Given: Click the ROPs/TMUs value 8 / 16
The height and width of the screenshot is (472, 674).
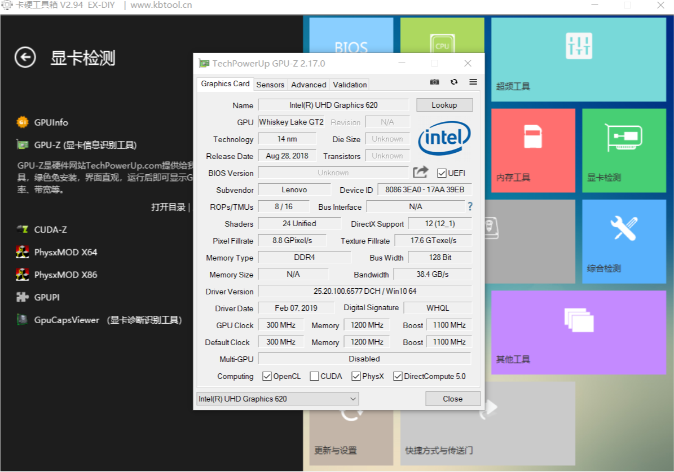Looking at the screenshot, I should [x=283, y=206].
